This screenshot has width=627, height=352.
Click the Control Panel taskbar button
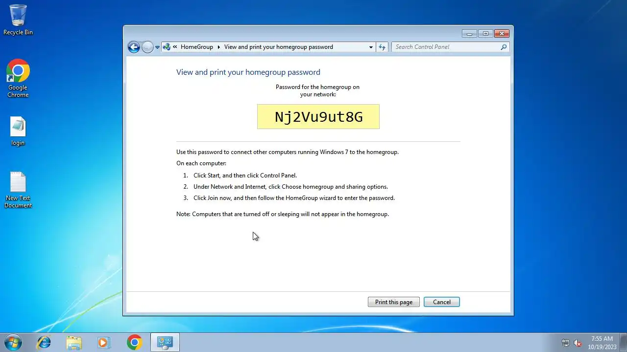pyautogui.click(x=165, y=342)
